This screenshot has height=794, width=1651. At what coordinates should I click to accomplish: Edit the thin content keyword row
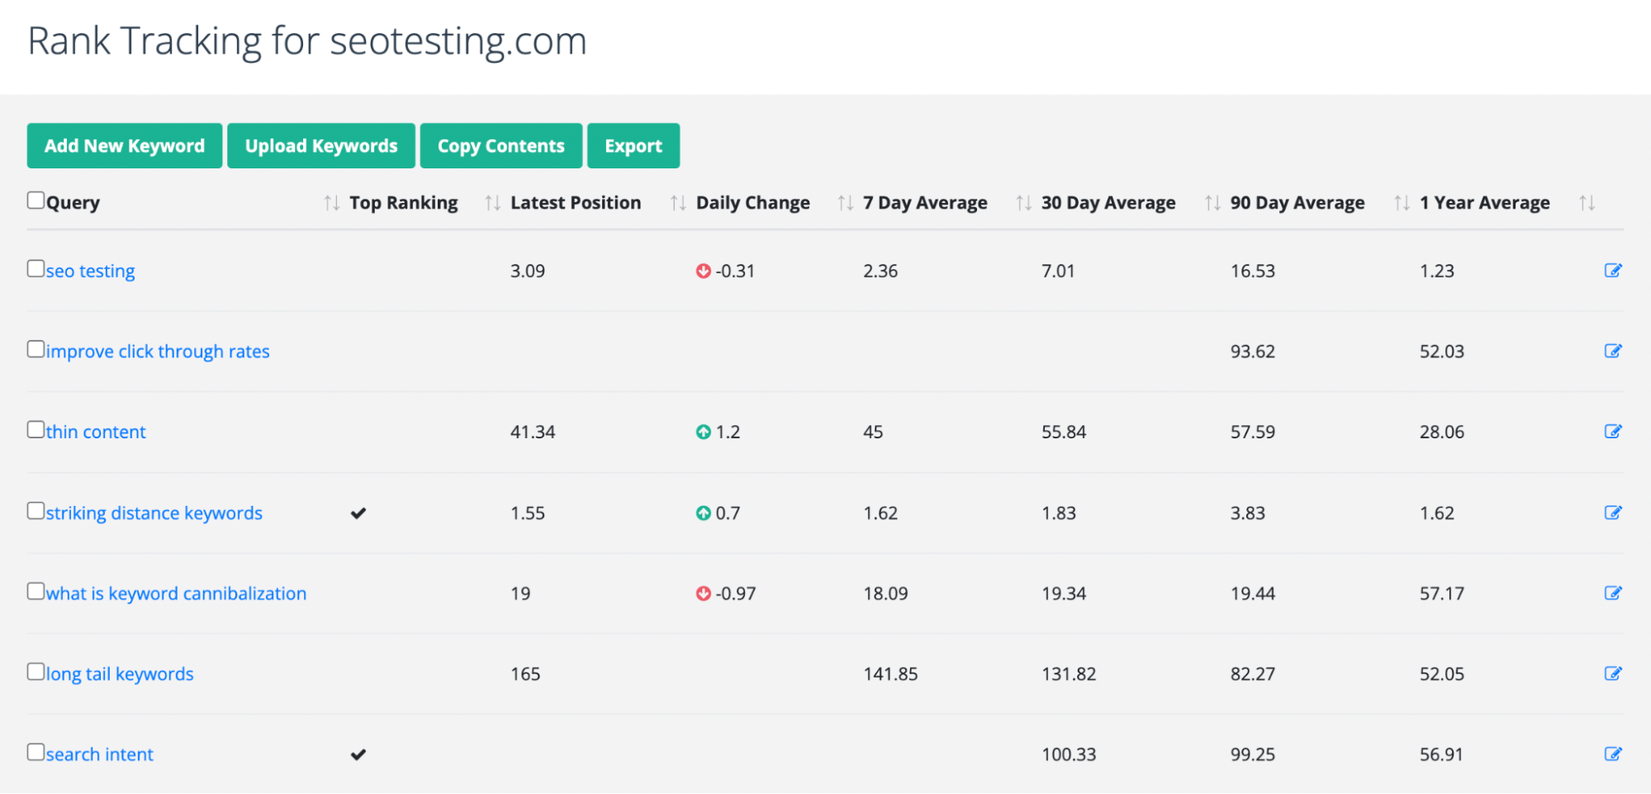click(x=1612, y=432)
